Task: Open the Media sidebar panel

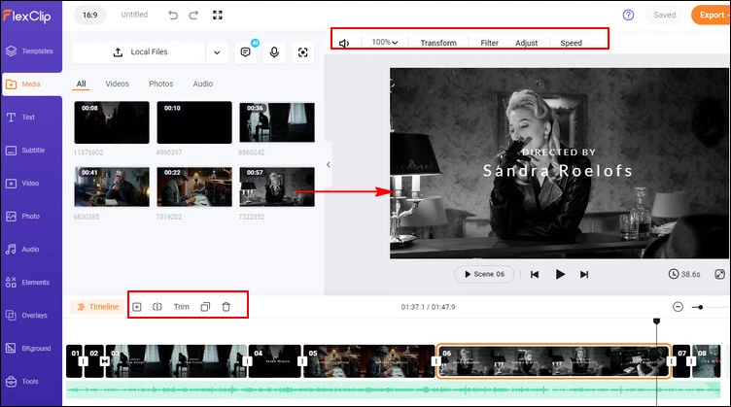Action: click(31, 85)
